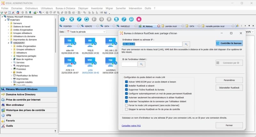This screenshot has height=137, width=256.
Task: Click the left arrow back toolbar icon
Action: click(x=94, y=19)
